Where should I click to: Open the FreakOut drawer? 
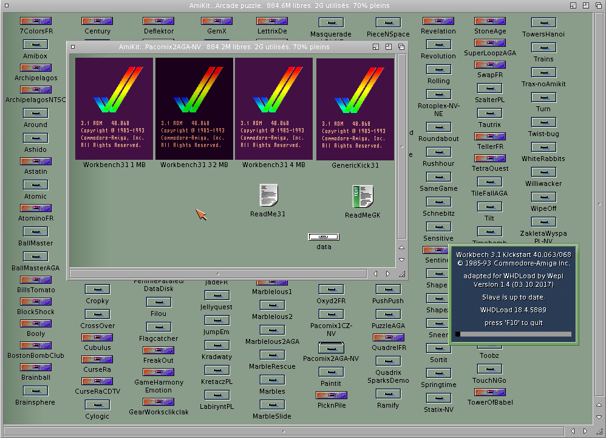[x=158, y=351]
